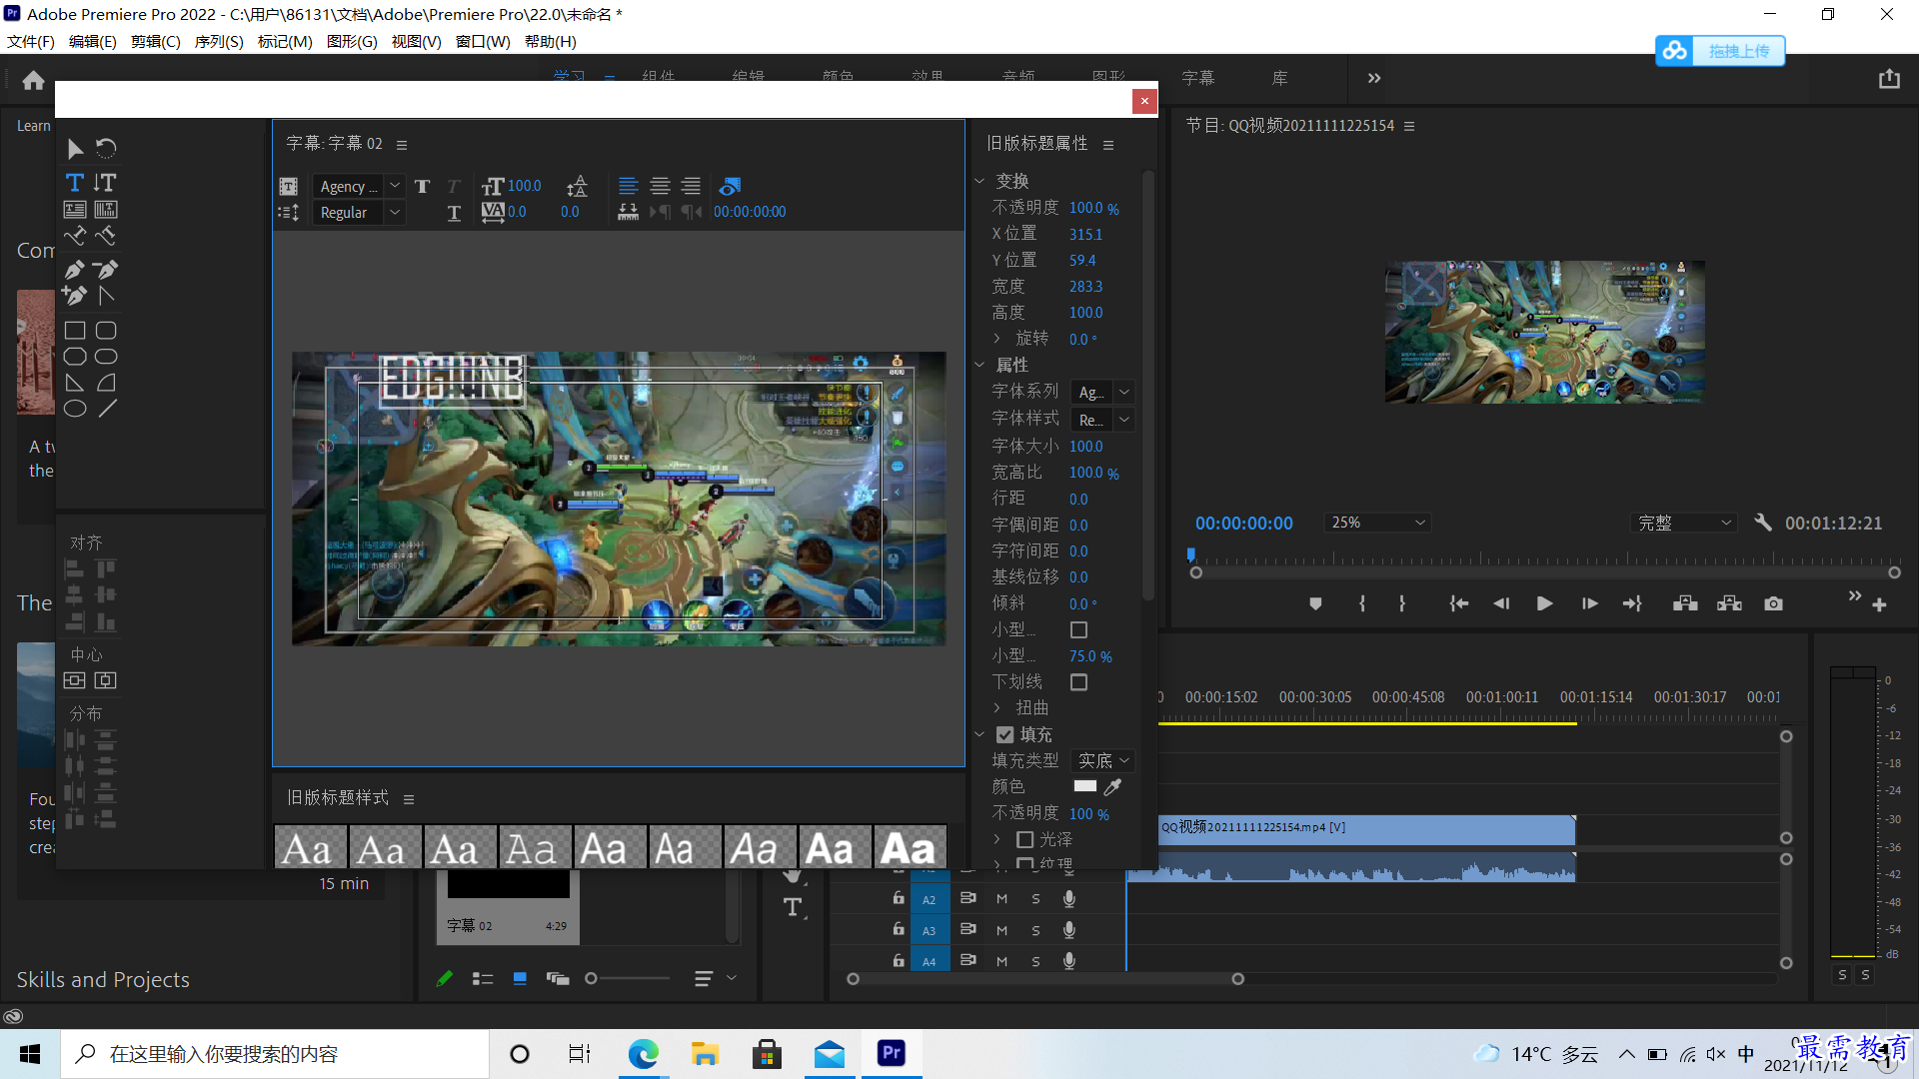Viewport: 1919px width, 1079px height.
Task: Select the Pen tool in titler
Action: coord(75,269)
